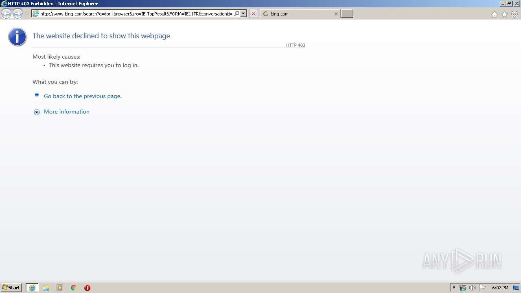Image resolution: width=521 pixels, height=293 pixels.
Task: Open Action Center flag icon
Action: click(482, 288)
